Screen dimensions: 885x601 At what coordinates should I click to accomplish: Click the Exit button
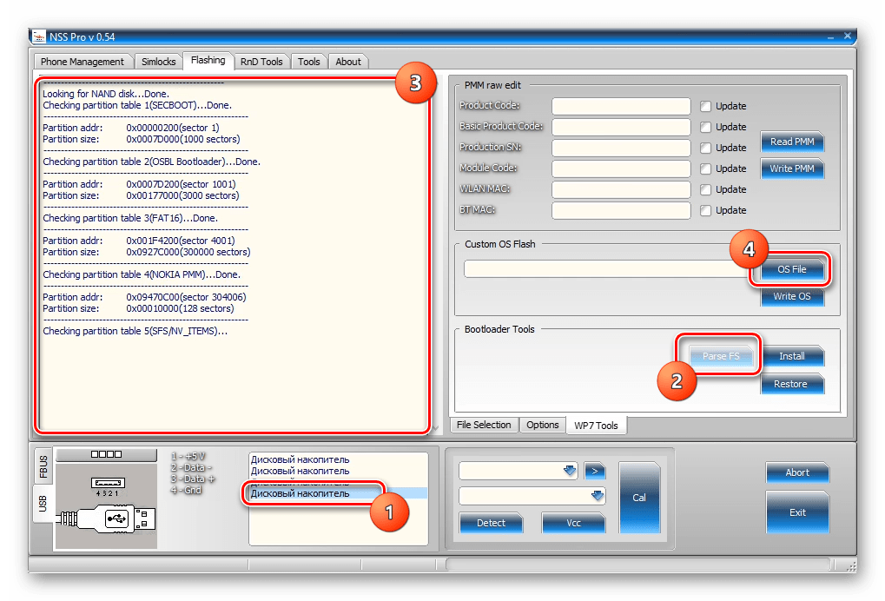(797, 512)
